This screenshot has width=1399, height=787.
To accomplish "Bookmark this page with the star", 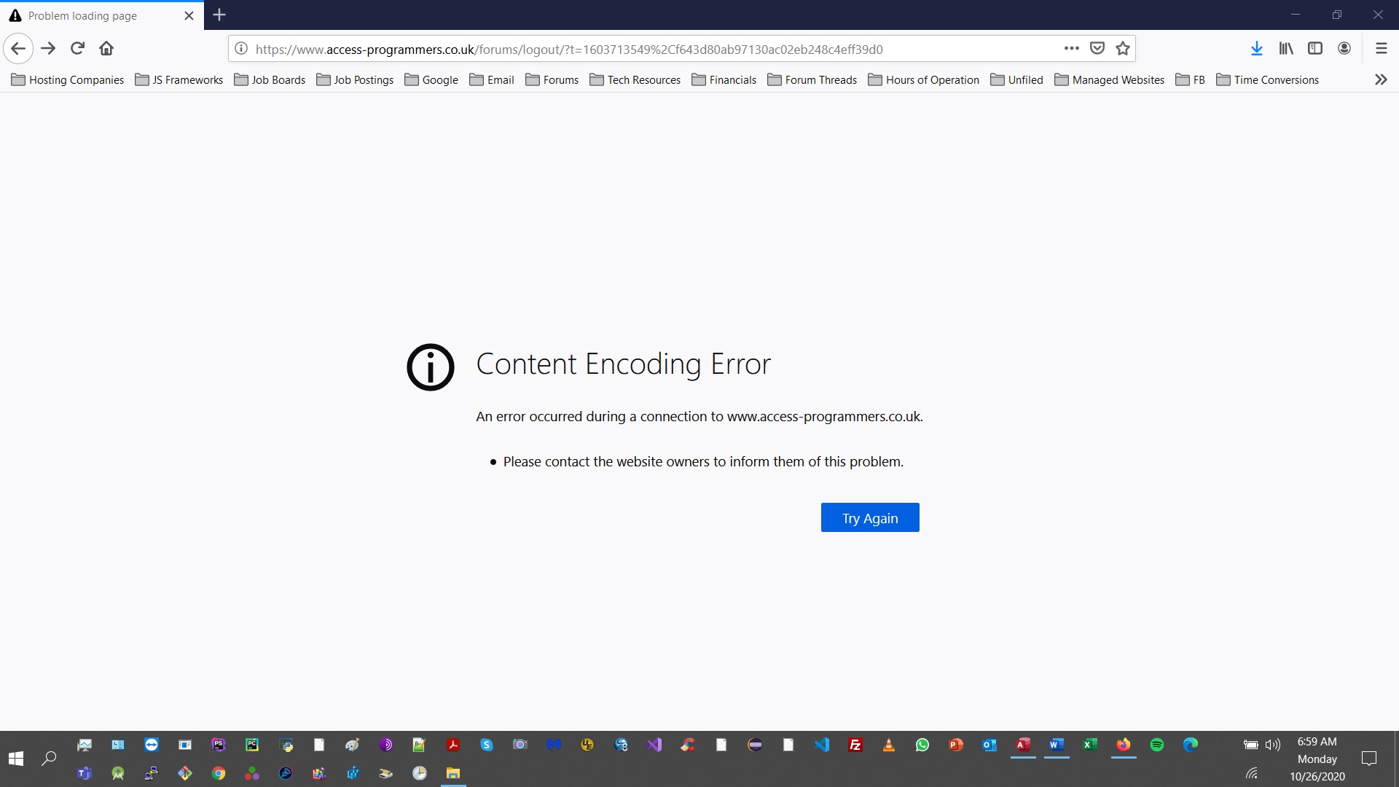I will 1123,49.
